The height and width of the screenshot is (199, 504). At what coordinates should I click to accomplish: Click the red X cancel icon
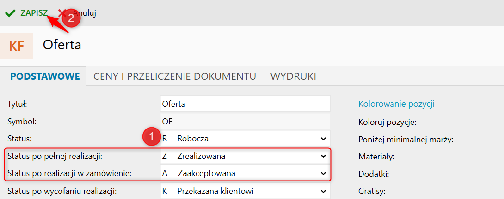(x=61, y=12)
